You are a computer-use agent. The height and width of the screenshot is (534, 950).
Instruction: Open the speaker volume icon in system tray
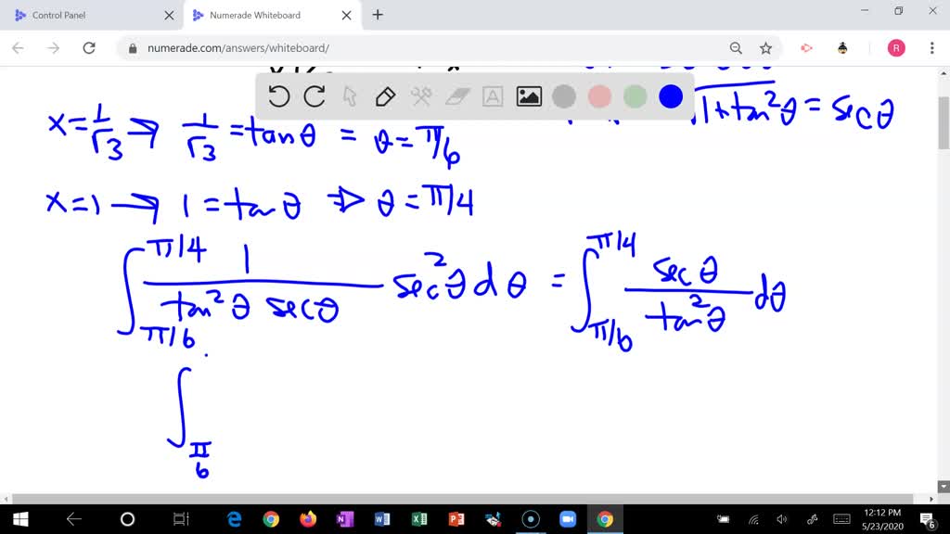click(780, 518)
